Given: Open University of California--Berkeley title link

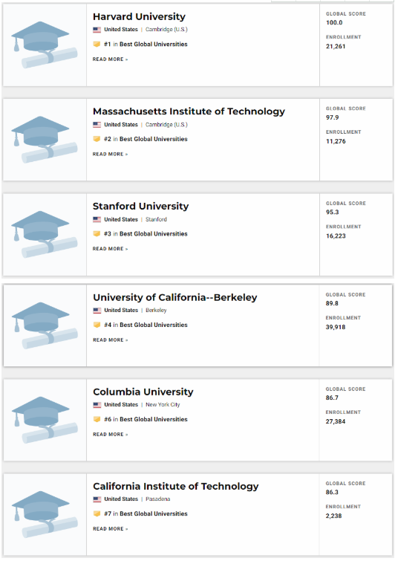Looking at the screenshot, I should [x=175, y=298].
